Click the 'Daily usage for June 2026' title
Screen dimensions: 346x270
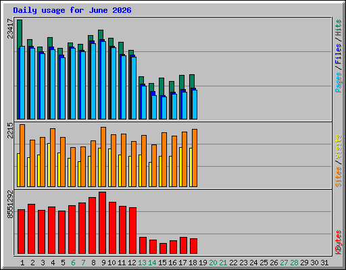[x=72, y=10]
